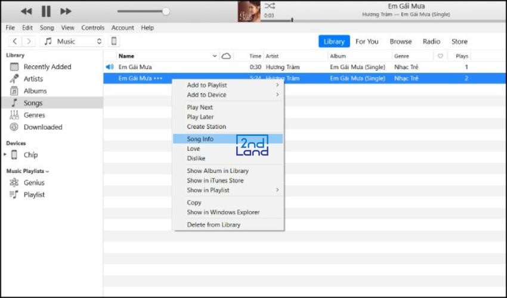Open the Controls menu
The image size is (507, 298).
click(x=93, y=28)
